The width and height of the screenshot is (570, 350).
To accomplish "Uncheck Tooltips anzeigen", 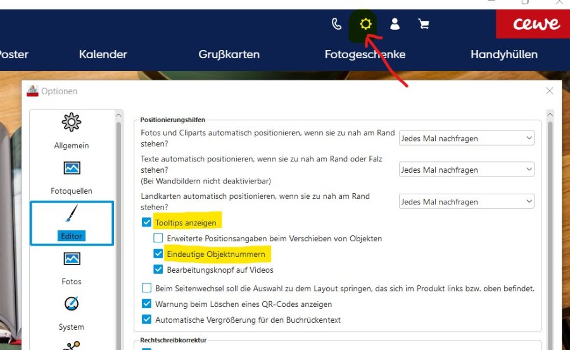I will 146,222.
